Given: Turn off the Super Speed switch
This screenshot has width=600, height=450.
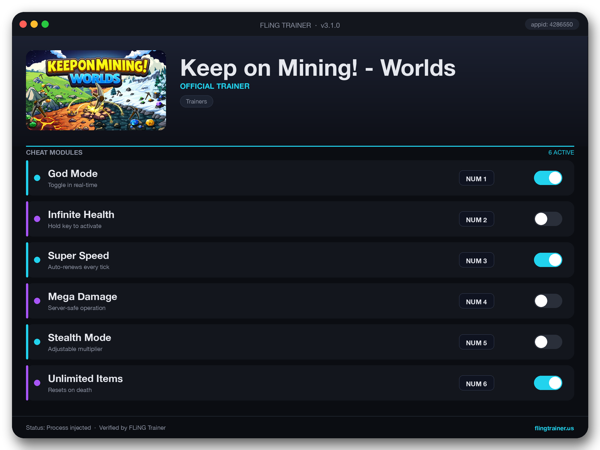Looking at the screenshot, I should (x=548, y=260).
